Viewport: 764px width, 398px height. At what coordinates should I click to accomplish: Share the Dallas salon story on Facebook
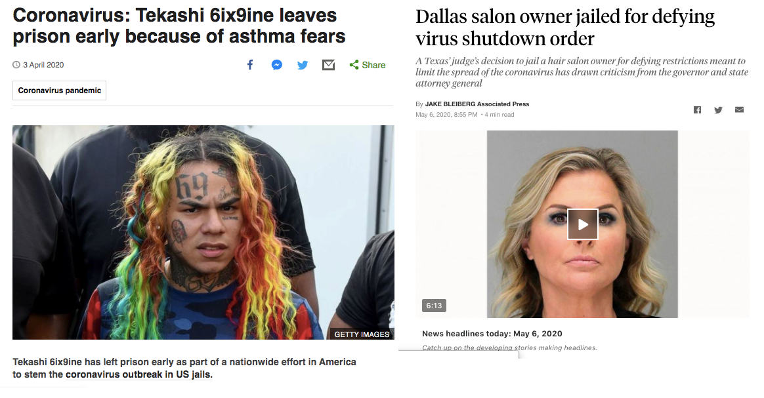click(697, 110)
